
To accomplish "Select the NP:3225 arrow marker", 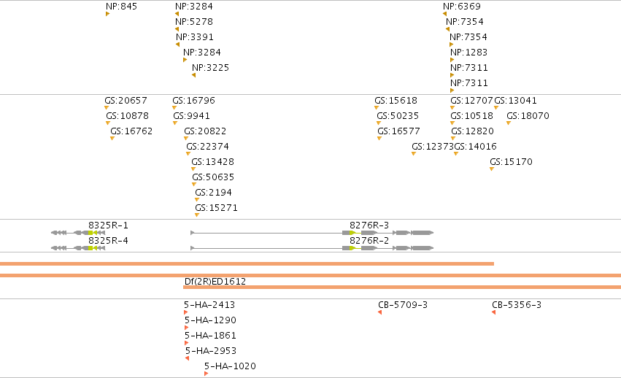I will click(x=193, y=75).
